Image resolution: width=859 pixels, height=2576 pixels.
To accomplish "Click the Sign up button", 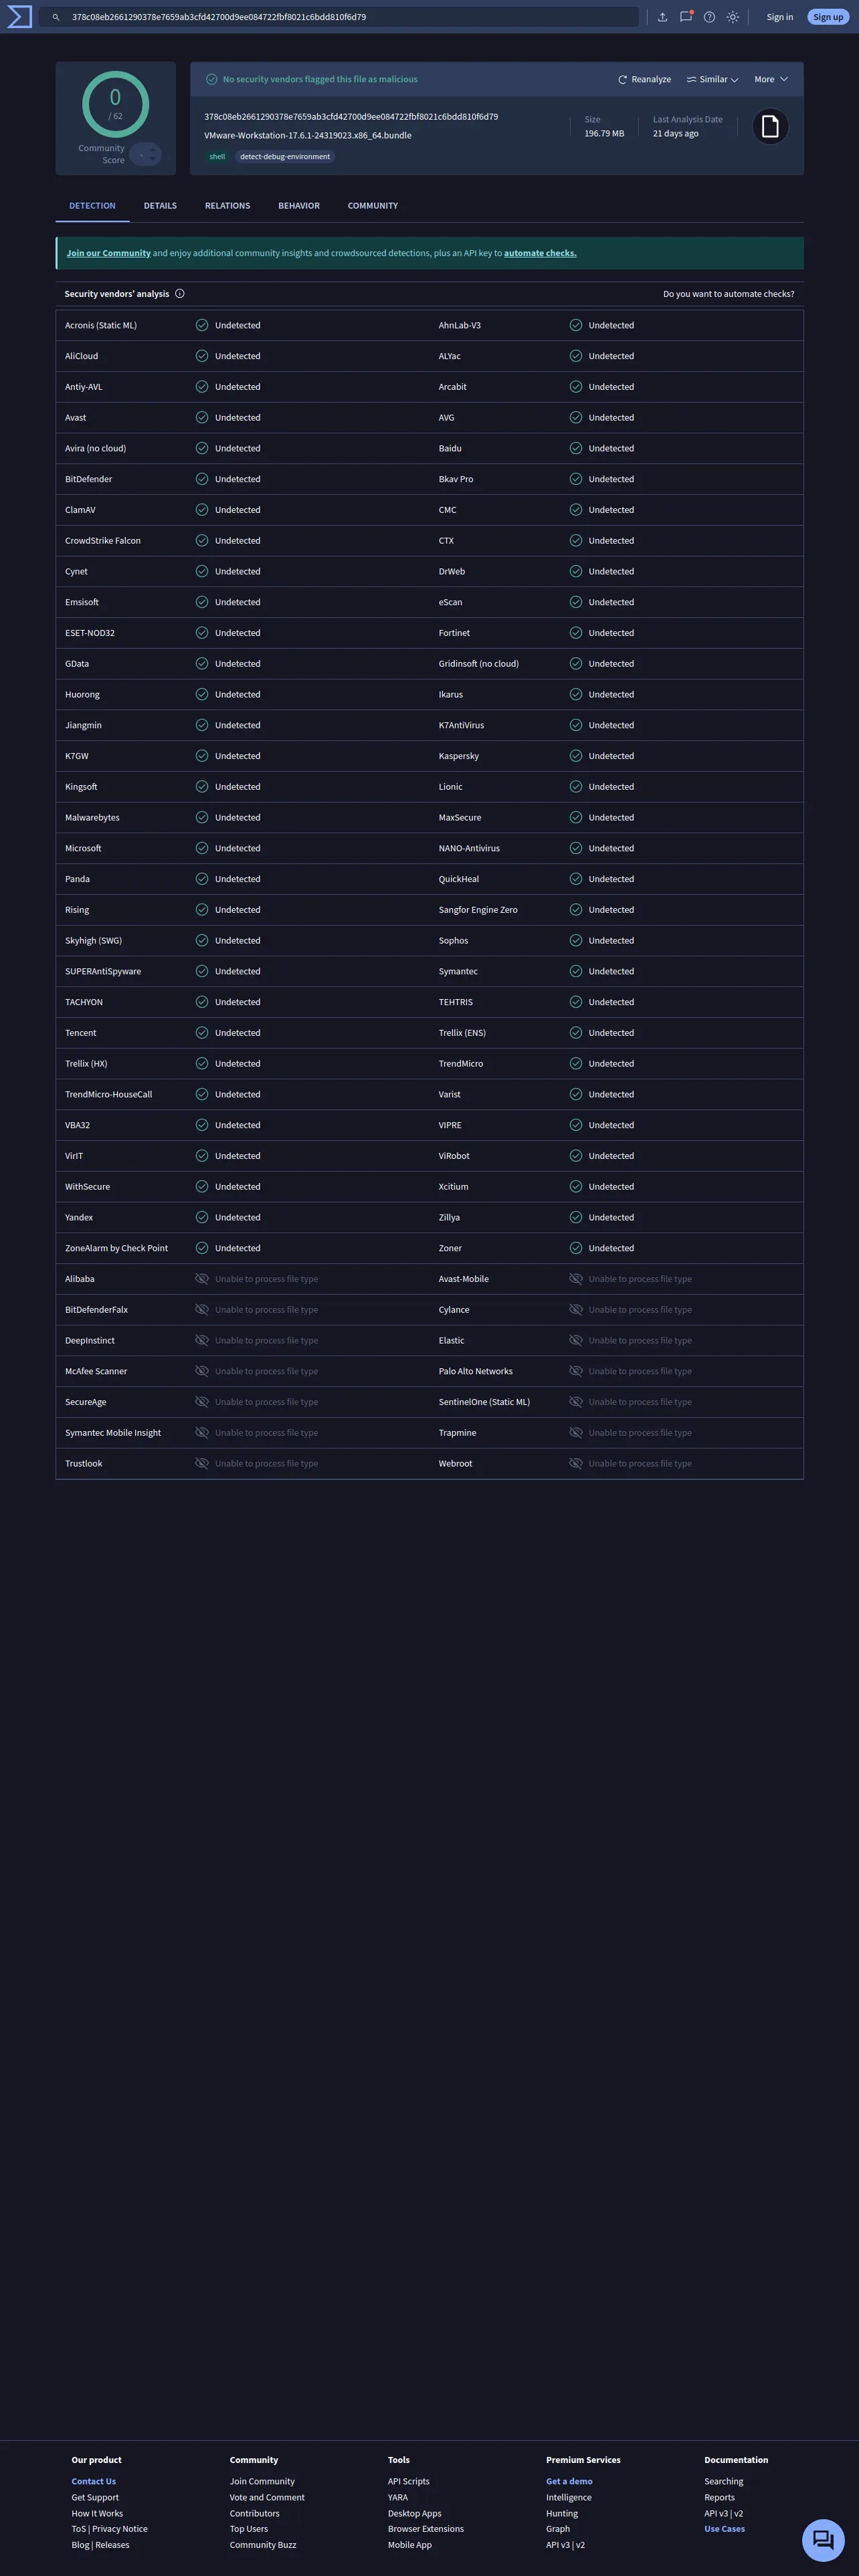I will (x=828, y=17).
